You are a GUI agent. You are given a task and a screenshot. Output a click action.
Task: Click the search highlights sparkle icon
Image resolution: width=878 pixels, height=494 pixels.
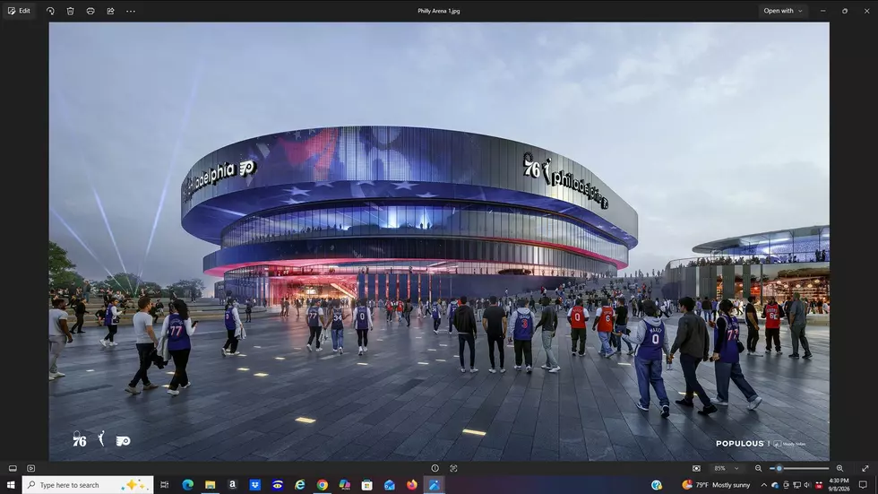135,484
